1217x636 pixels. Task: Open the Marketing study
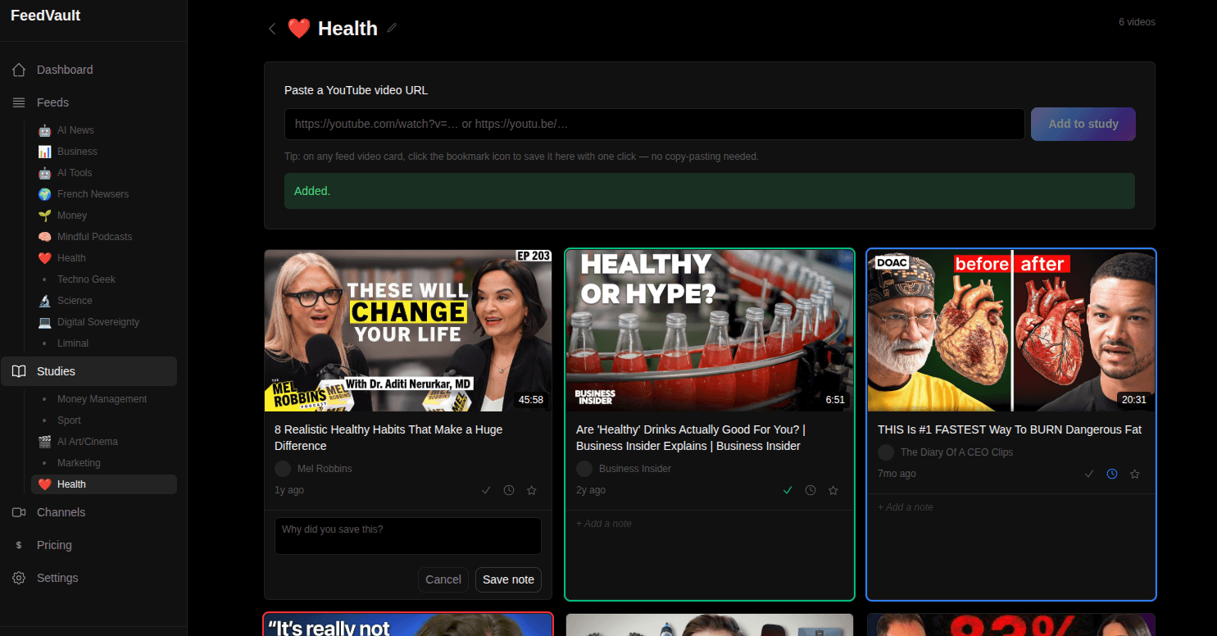pyautogui.click(x=104, y=463)
